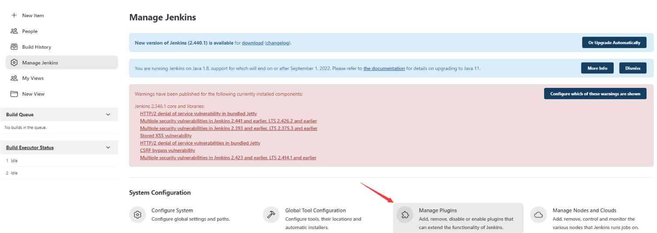Screen dimensions: 657x233
Task: Click the Configure System gear icon
Action: 138,215
